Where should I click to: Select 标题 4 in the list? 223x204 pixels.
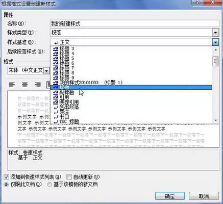coord(131,54)
